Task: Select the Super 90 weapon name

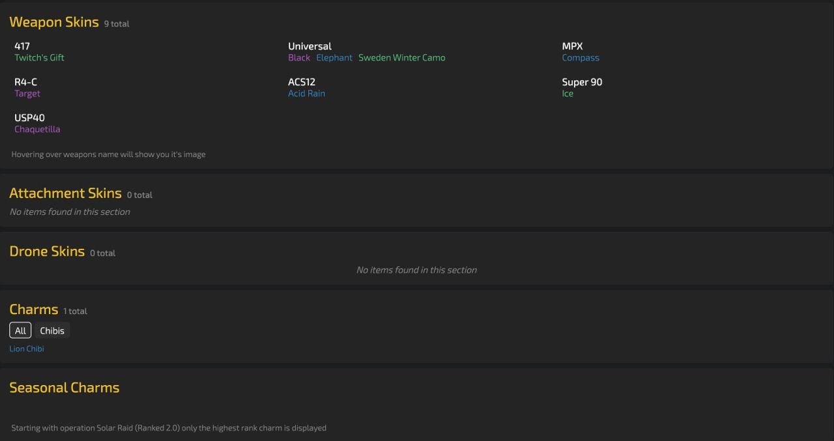Action: coord(582,82)
